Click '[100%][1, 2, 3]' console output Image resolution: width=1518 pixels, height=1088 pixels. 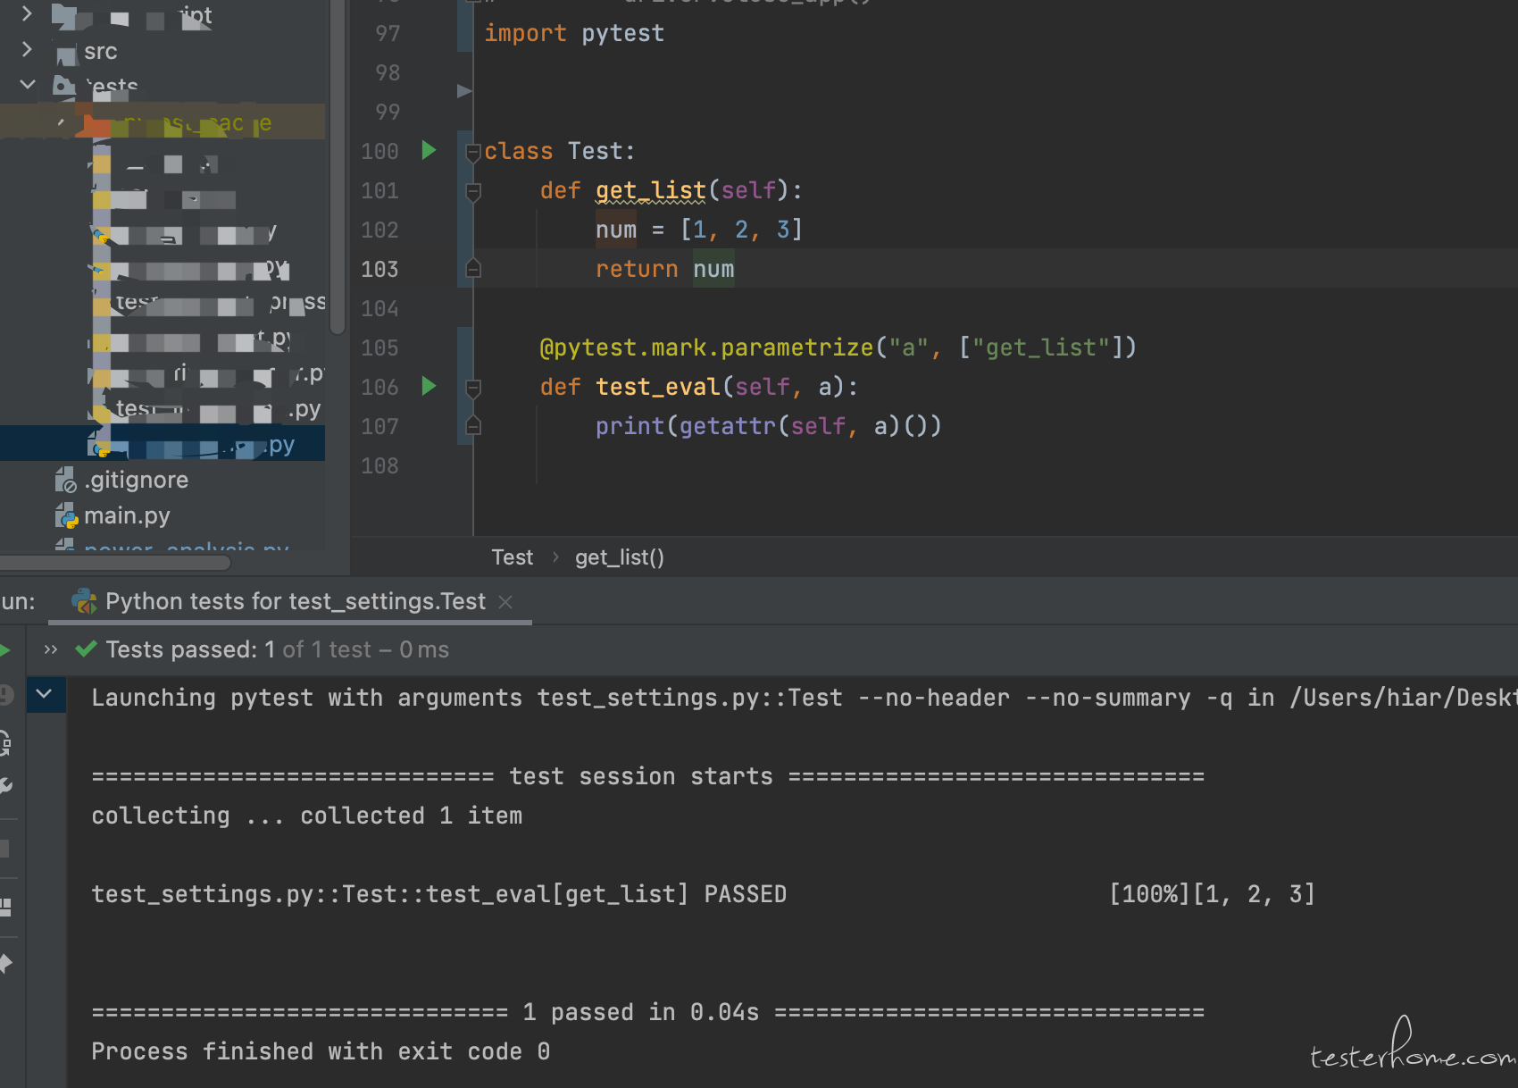(x=1212, y=894)
